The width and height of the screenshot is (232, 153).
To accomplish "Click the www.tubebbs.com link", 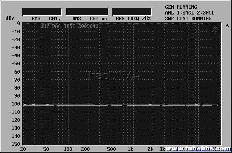I will tap(198, 149).
